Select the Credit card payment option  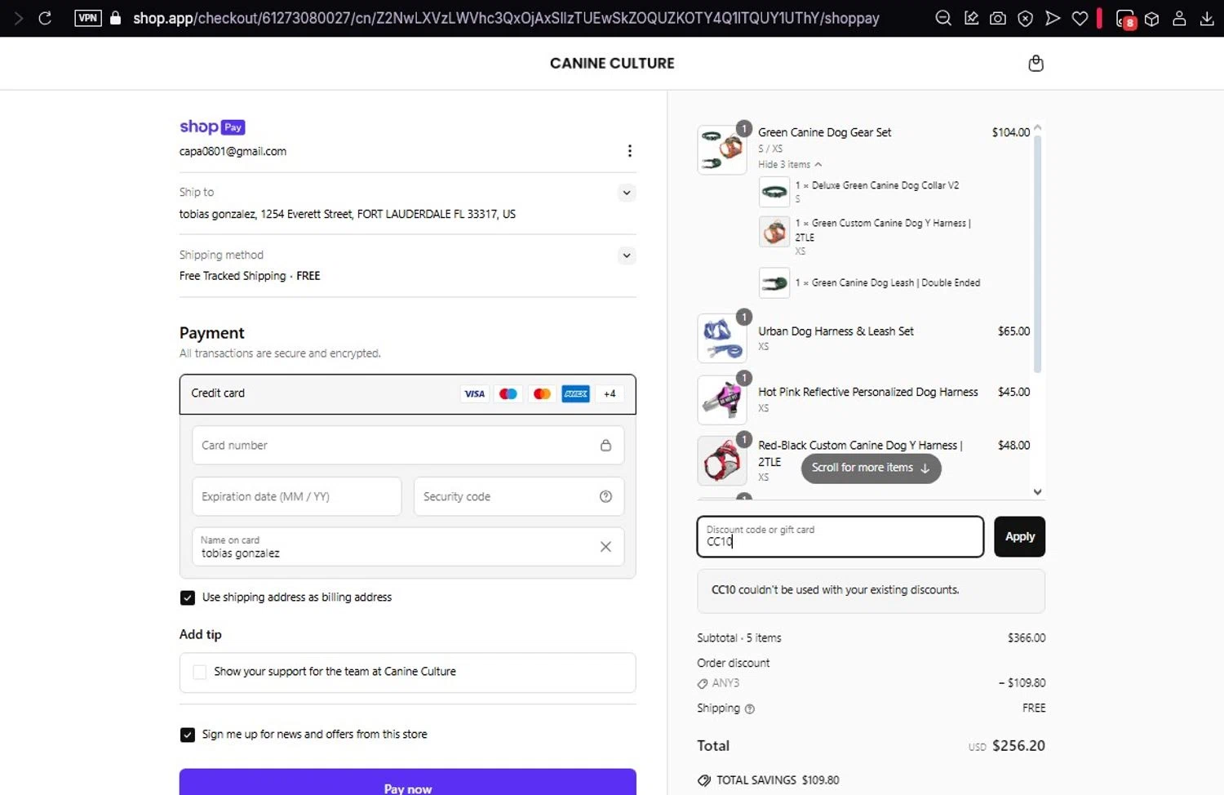point(408,394)
